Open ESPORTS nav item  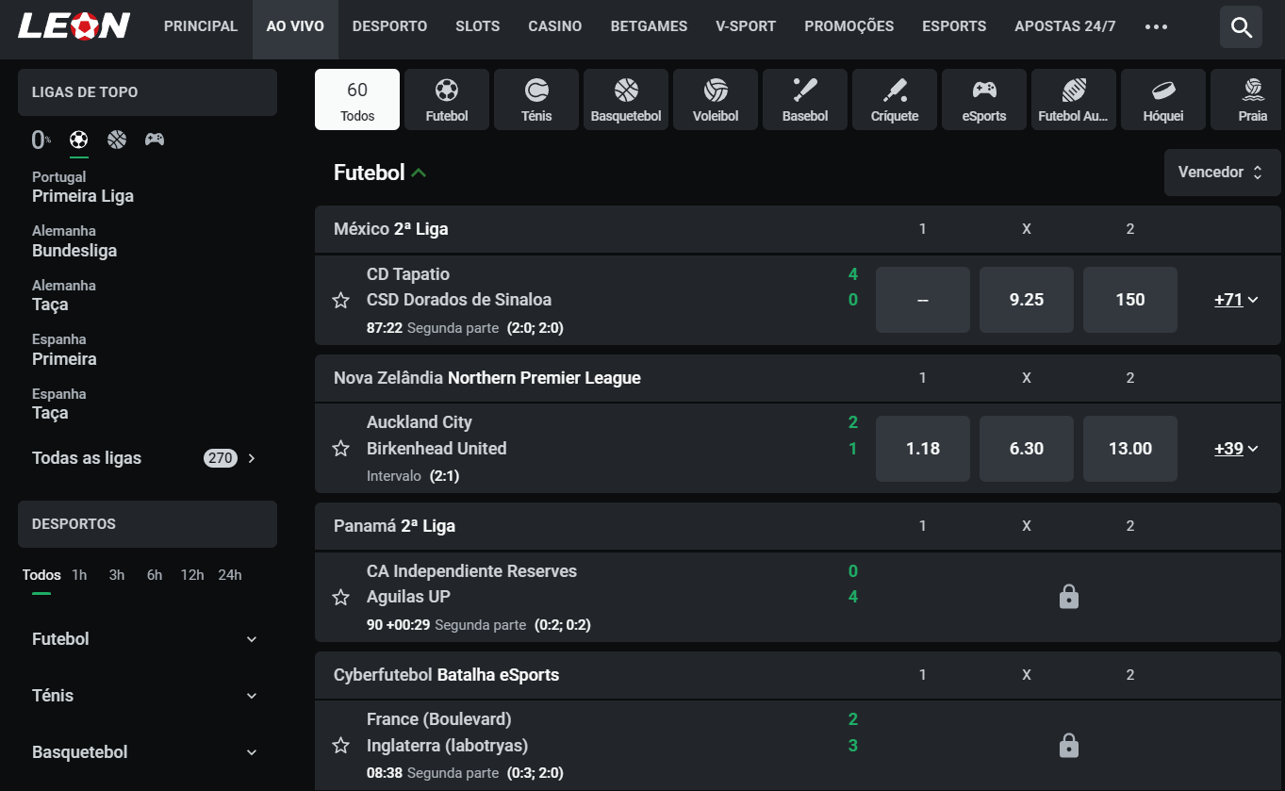click(954, 26)
